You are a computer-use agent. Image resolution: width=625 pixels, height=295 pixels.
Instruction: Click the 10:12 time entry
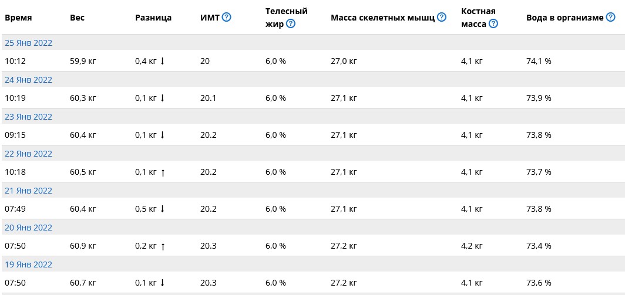coord(15,61)
